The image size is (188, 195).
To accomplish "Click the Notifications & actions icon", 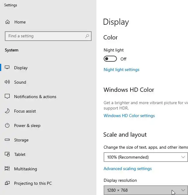I will 8,97.
